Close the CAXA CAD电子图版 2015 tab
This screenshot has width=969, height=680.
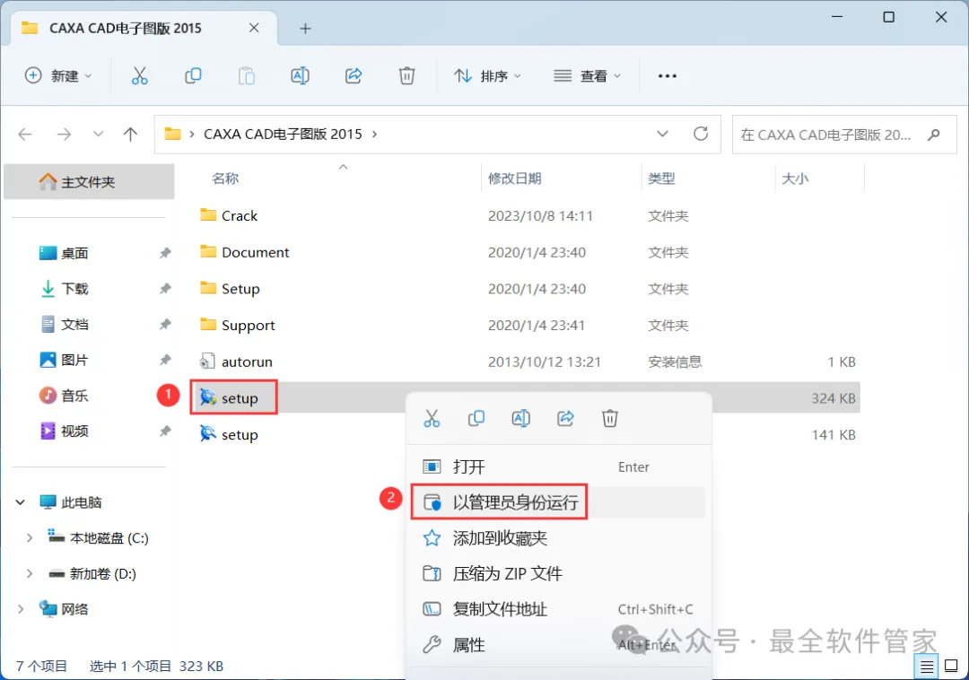(x=254, y=28)
